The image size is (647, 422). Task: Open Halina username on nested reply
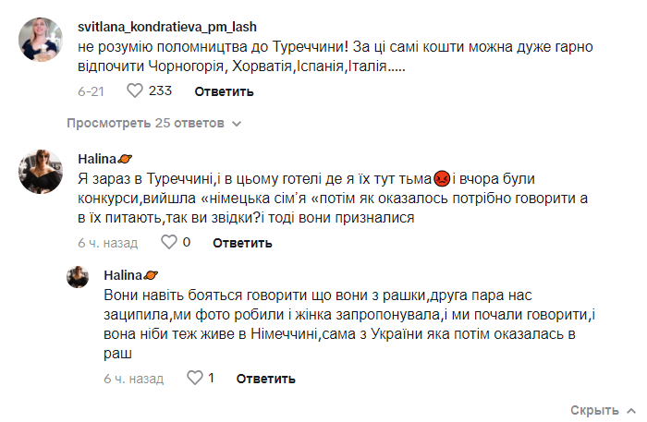(123, 275)
